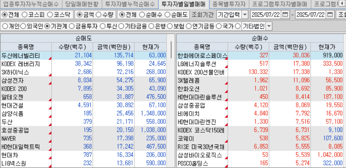Select the 삼성바이오로직스 stock name
This screenshot has width=346, height=168.
(200, 155)
